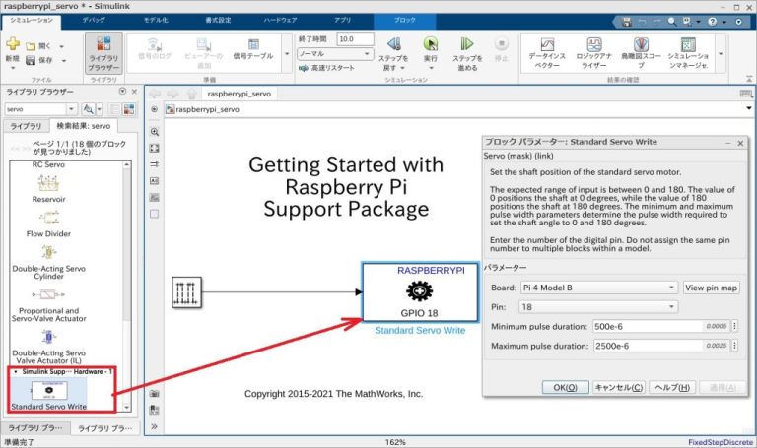The width and height of the screenshot is (757, 448).
Task: Select the Reservoir block in search results
Action: click(48, 189)
